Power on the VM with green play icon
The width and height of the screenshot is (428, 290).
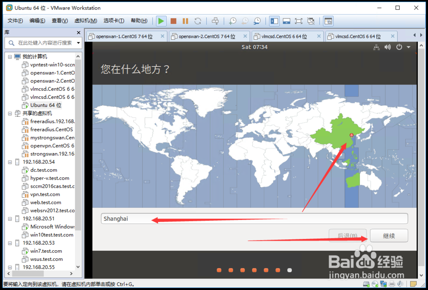pyautogui.click(x=161, y=21)
